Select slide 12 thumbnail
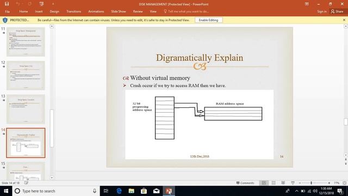348x196 pixels. point(26,75)
